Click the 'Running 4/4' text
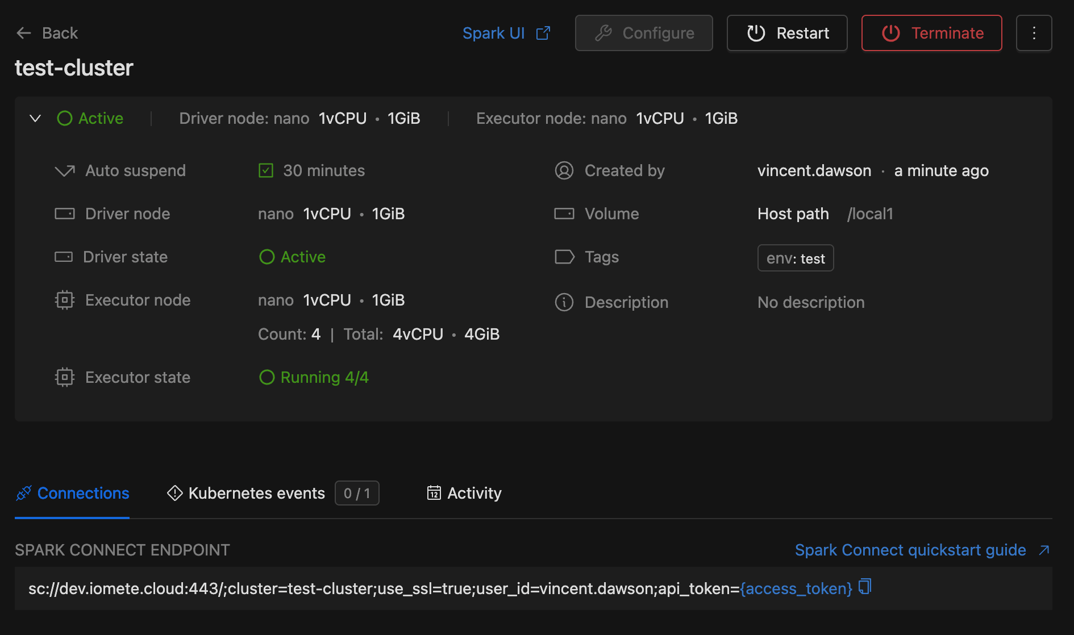 (x=324, y=377)
